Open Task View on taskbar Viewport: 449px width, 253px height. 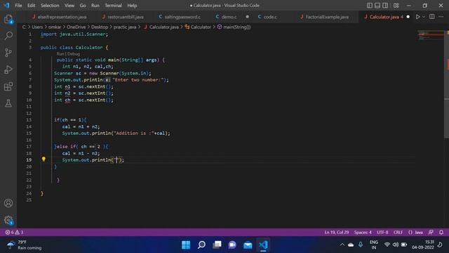click(217, 245)
